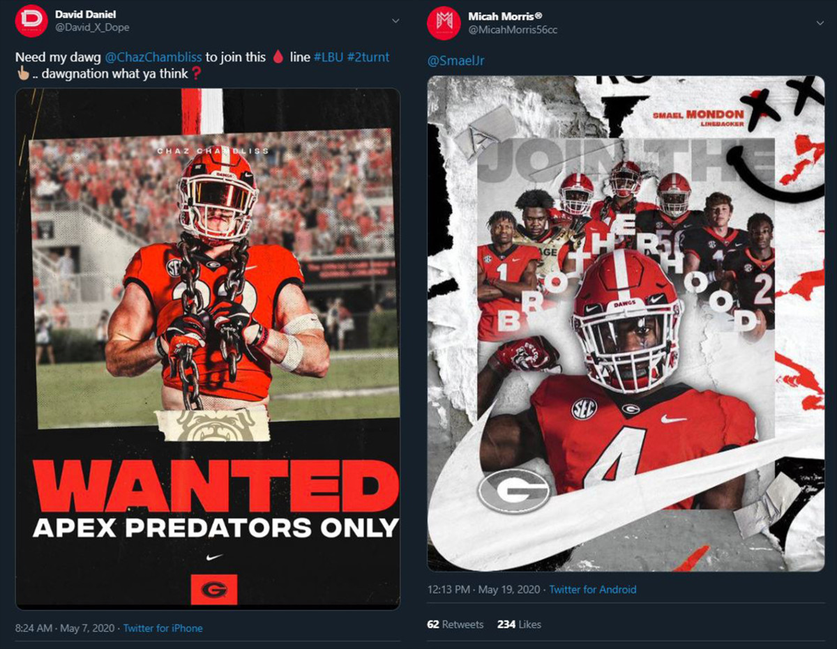View the 234 Likes list
Image resolution: width=837 pixels, height=649 pixels.
519,625
